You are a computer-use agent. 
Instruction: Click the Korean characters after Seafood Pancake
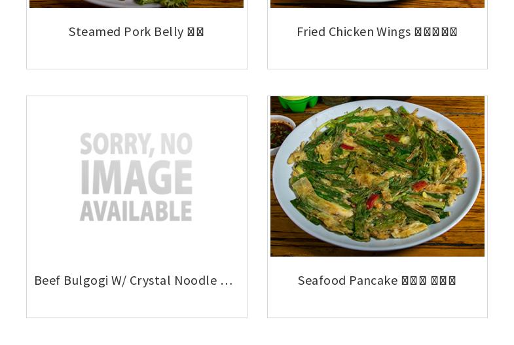pyautogui.click(x=429, y=281)
